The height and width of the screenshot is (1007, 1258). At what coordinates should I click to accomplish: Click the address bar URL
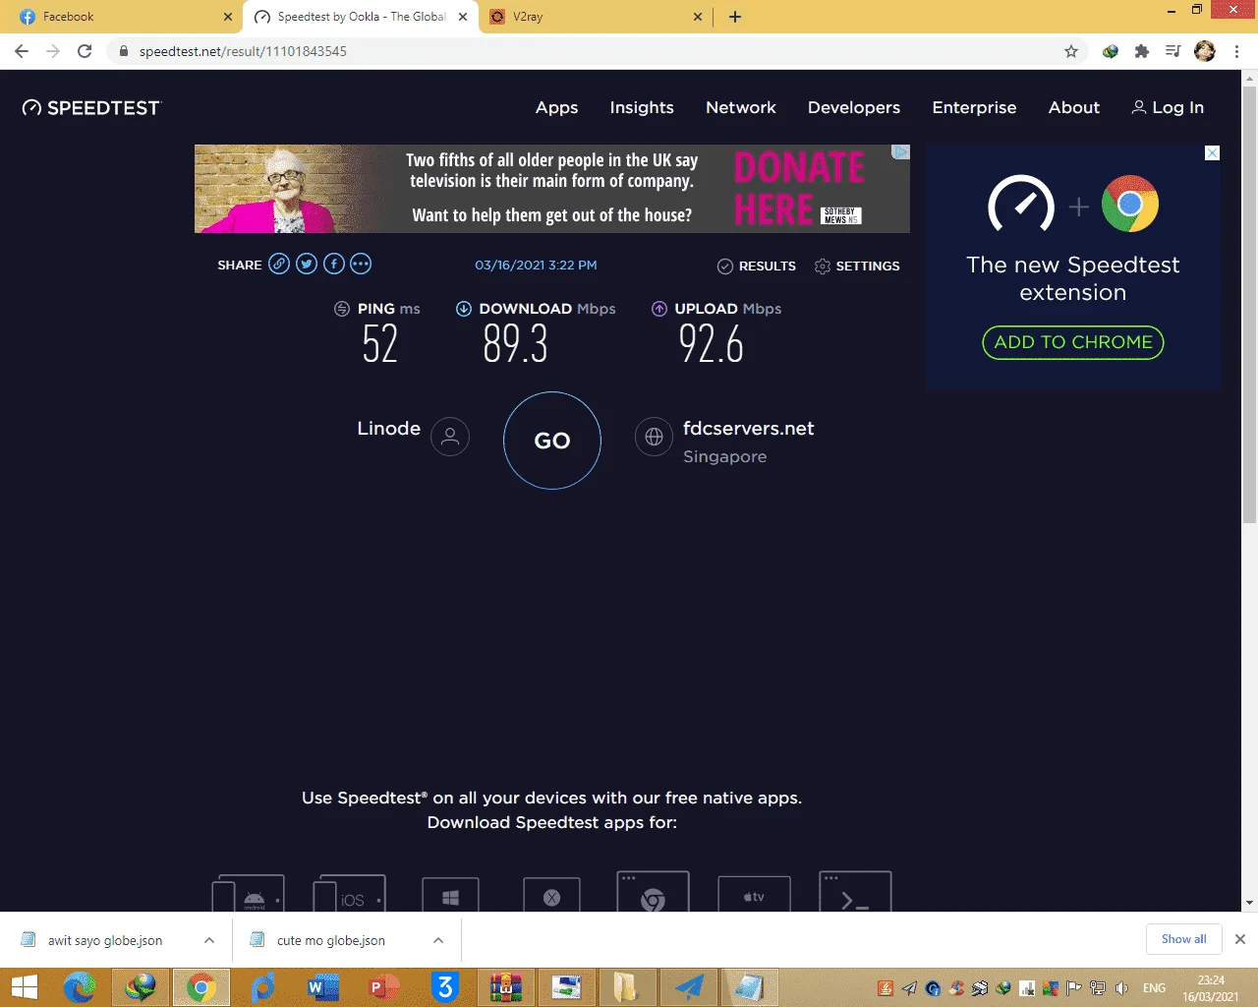pyautogui.click(x=243, y=51)
